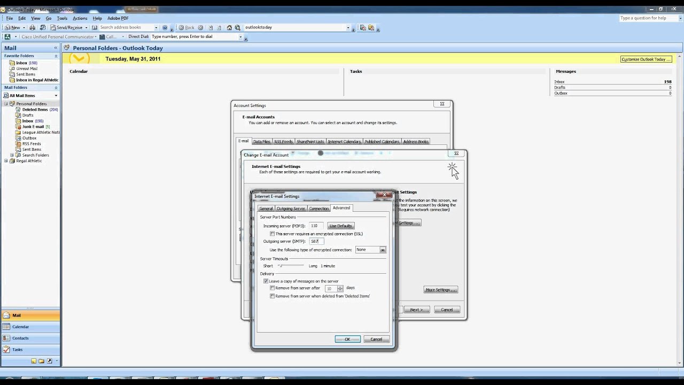Viewport: 684px width, 385px height.
Task: Open the encrypted connection type dropdown
Action: coord(383,250)
